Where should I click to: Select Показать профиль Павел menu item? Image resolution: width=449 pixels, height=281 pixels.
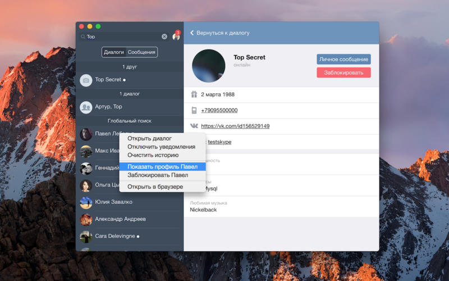pos(162,166)
